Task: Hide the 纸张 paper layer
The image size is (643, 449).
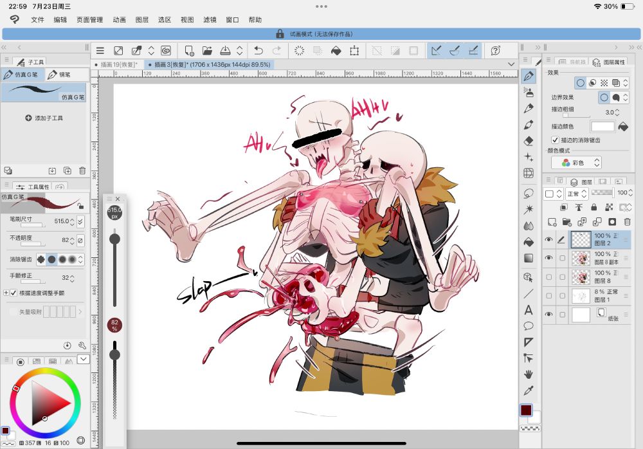Action: [548, 315]
